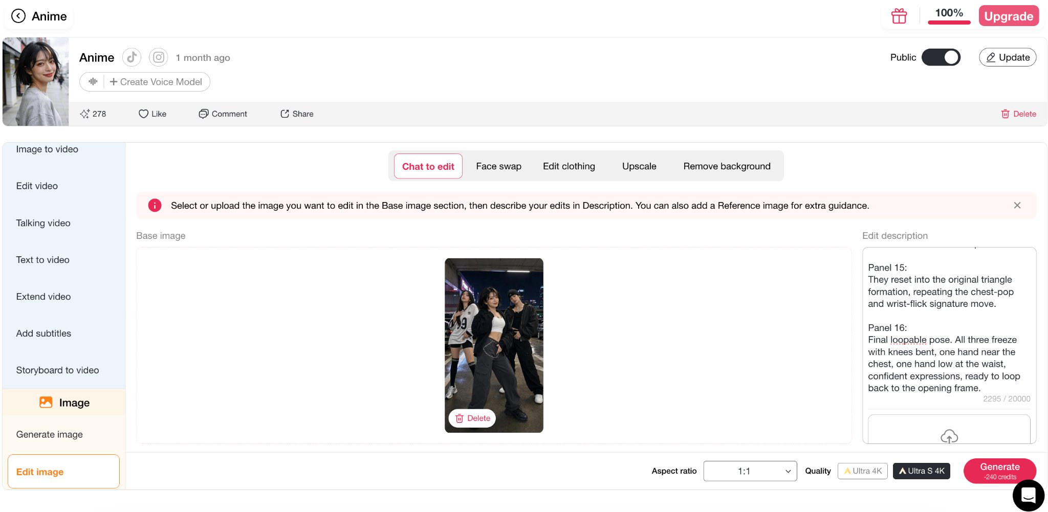
Task: Click the red info icon in banner
Action: pyautogui.click(x=155, y=206)
